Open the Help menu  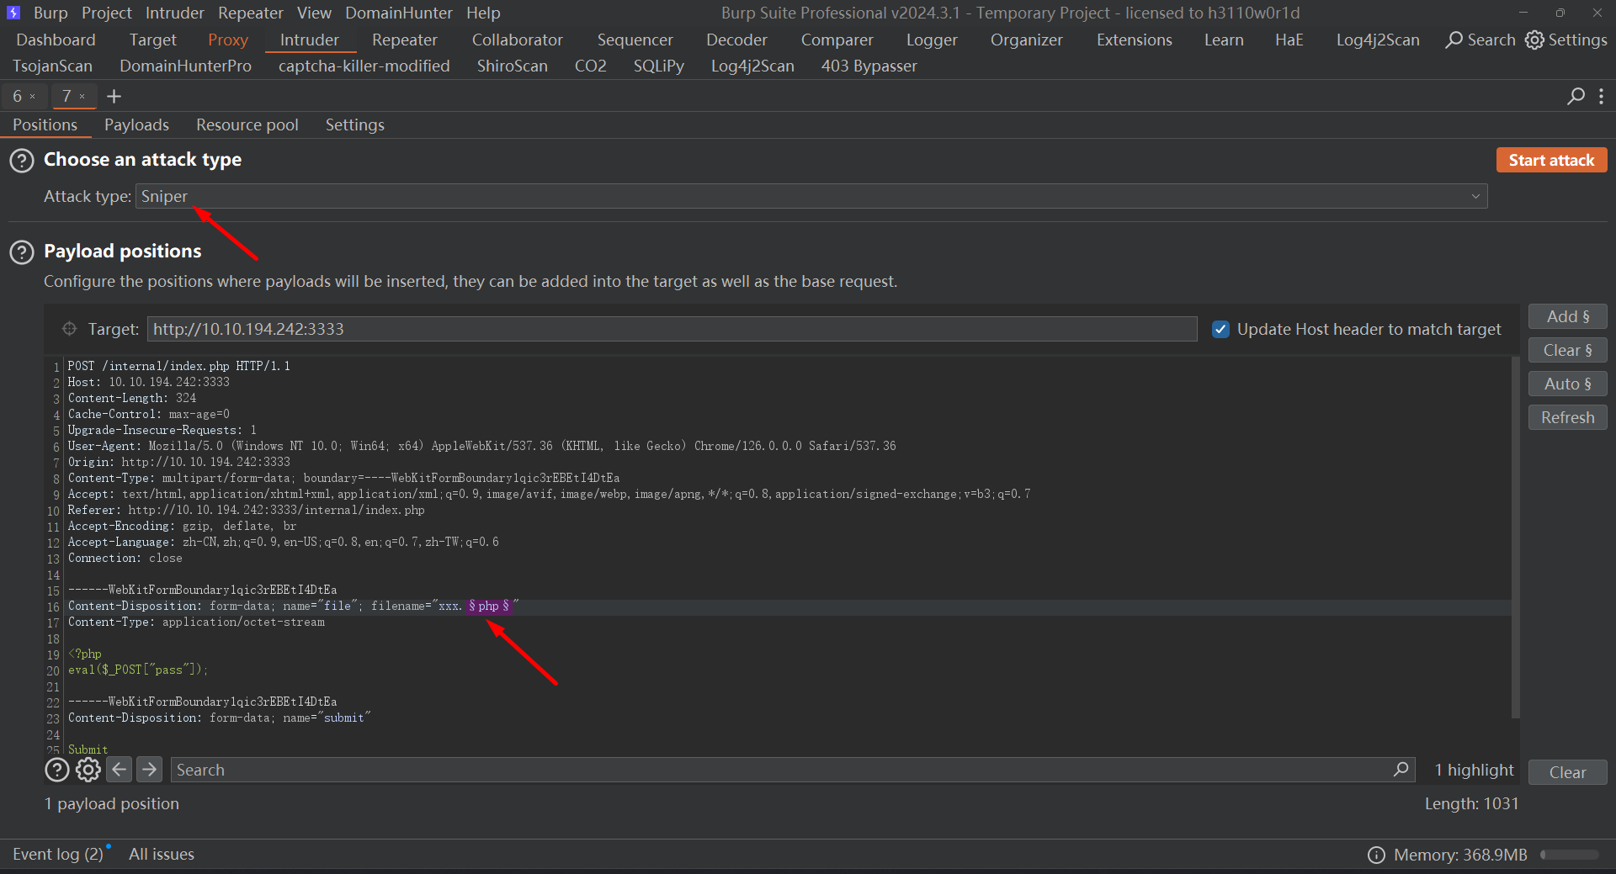click(x=483, y=13)
